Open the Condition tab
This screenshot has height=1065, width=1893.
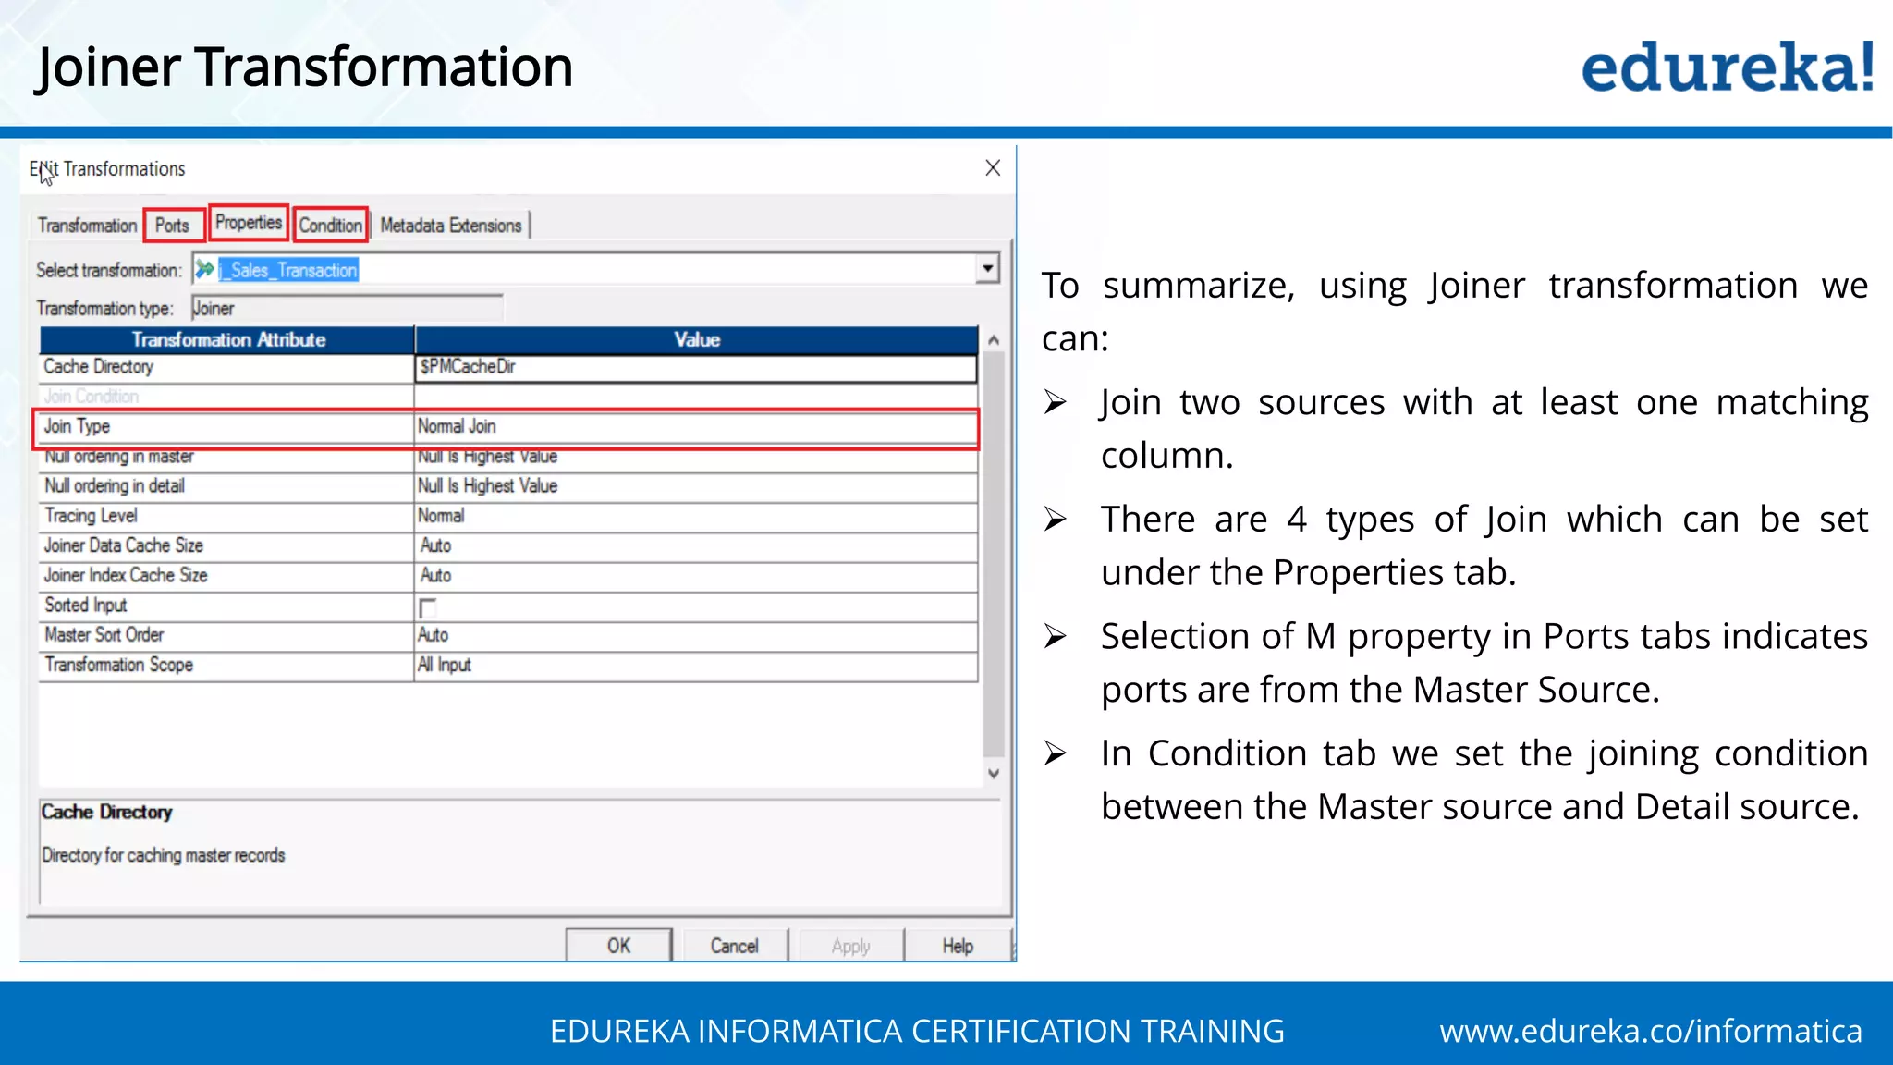pos(331,226)
